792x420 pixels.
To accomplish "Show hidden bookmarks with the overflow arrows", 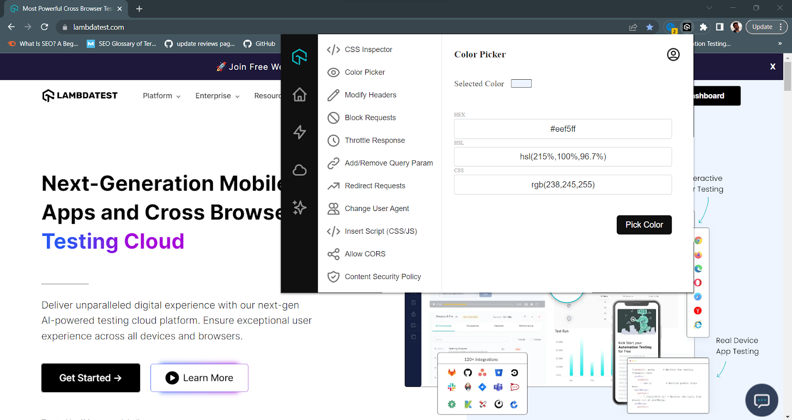I will pyautogui.click(x=780, y=44).
